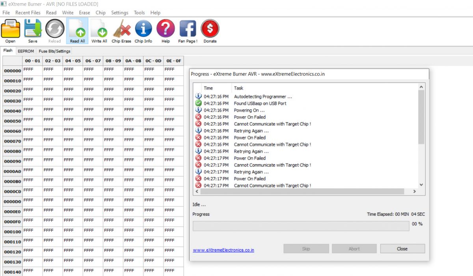The height and width of the screenshot is (276, 473).
Task: Click the '08 - 09' column header
Action: pos(113,61)
